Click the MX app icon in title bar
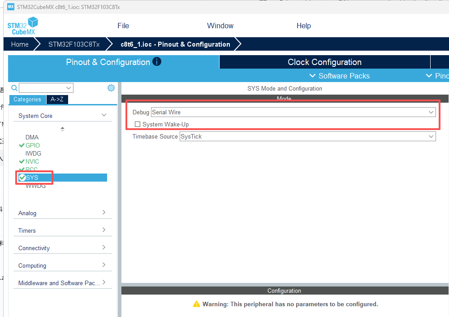This screenshot has height=317, width=449. [x=11, y=7]
